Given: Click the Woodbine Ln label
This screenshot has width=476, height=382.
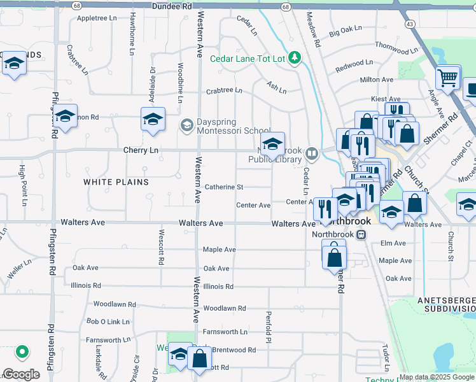Looking at the screenshot, I should click(x=180, y=83).
